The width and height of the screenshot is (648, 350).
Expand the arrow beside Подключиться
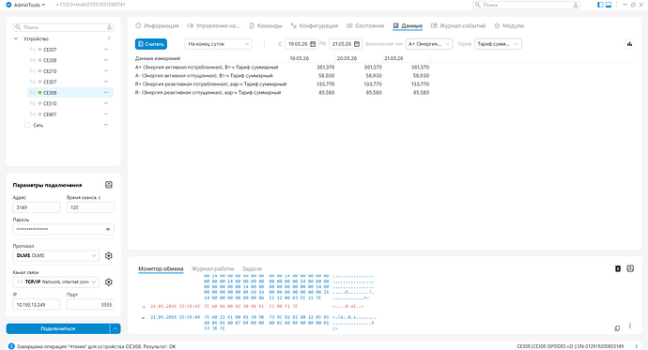(x=116, y=328)
